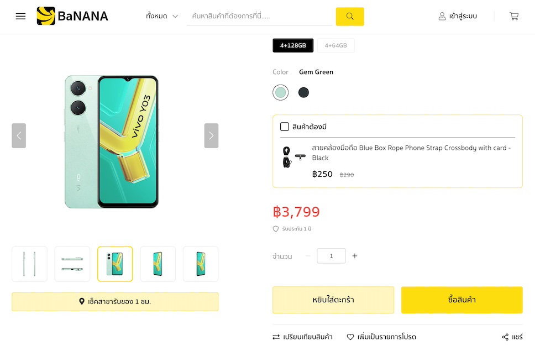The width and height of the screenshot is (535, 351).
Task: Click the heart icon to add to favorites
Action: (350, 337)
